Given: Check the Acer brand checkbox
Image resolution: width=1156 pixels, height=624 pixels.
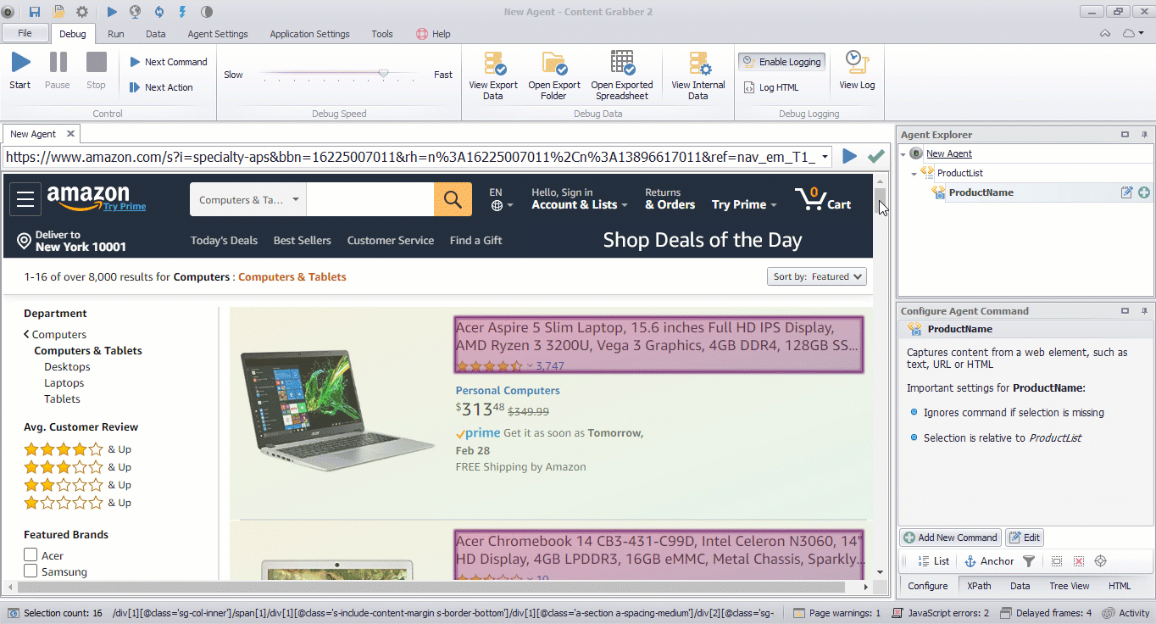Looking at the screenshot, I should (x=31, y=555).
